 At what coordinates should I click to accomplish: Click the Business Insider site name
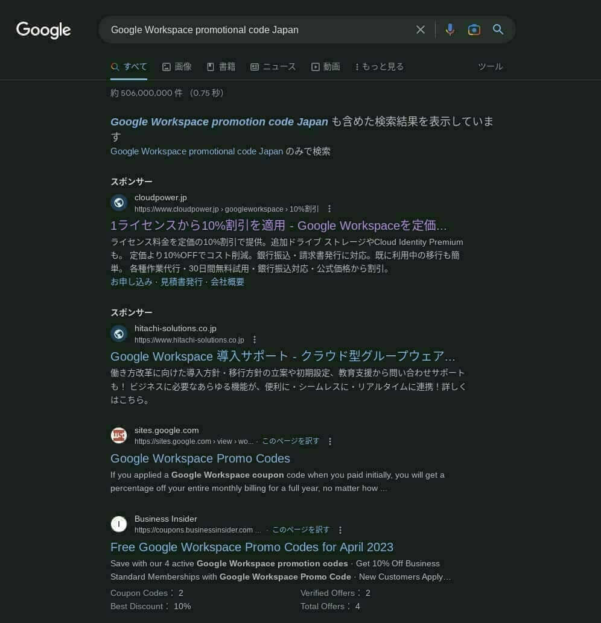[166, 519]
